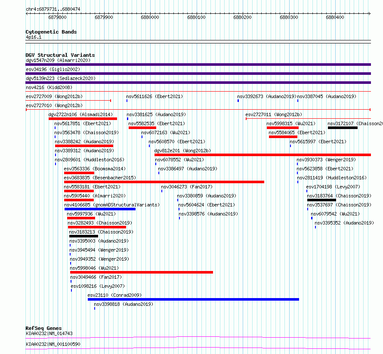The image size is (383, 354).
Task: Click the red nsv5905440 (Almarri2020) bar
Action: (x=79, y=200)
